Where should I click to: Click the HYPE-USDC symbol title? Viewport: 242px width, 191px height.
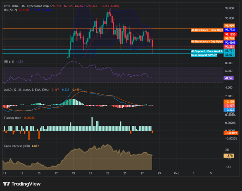pyautogui.click(x=11, y=6)
